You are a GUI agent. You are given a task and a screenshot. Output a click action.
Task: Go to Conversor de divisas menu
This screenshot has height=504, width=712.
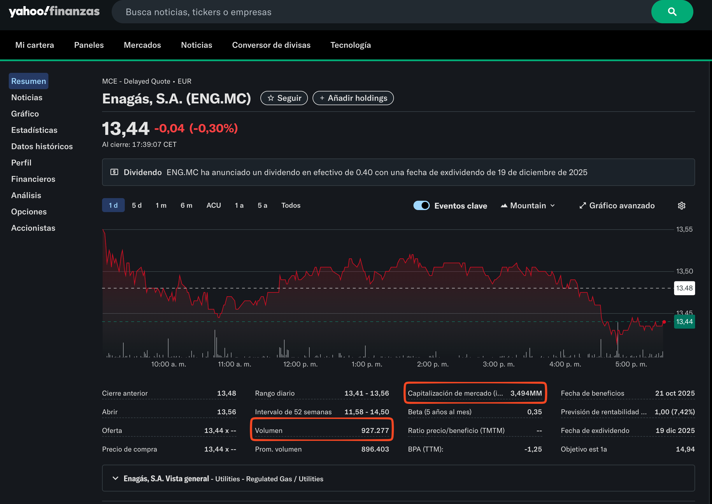pos(271,45)
